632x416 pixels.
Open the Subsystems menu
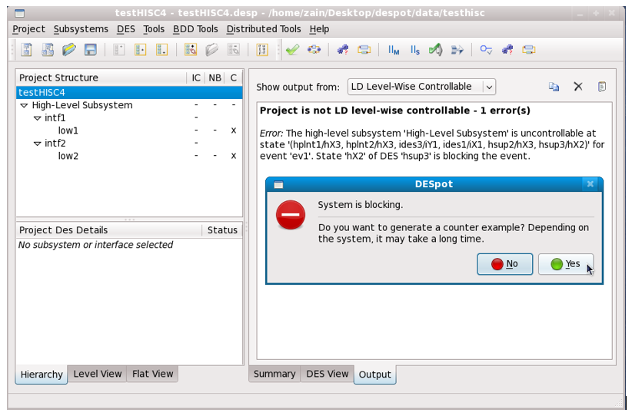pyautogui.click(x=81, y=29)
